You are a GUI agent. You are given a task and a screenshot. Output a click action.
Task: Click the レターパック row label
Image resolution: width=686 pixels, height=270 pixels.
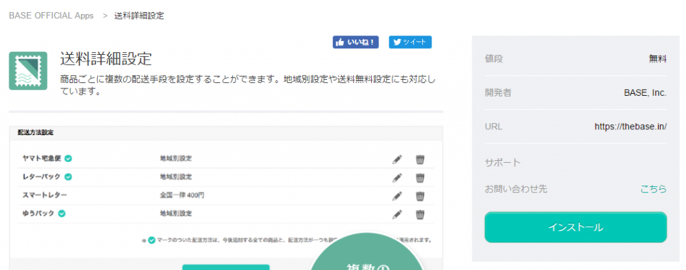(x=42, y=177)
